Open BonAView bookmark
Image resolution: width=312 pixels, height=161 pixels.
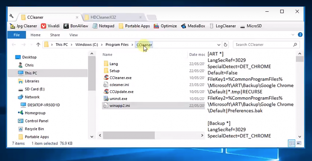coord(76,26)
